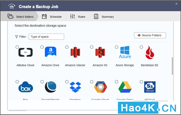Click the Create a Backup Job title
Image resolution: width=181 pixels, height=115 pixels.
(x=39, y=7)
